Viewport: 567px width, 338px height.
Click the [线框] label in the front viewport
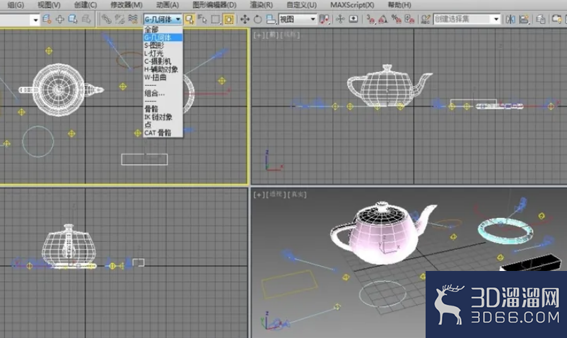pos(290,35)
